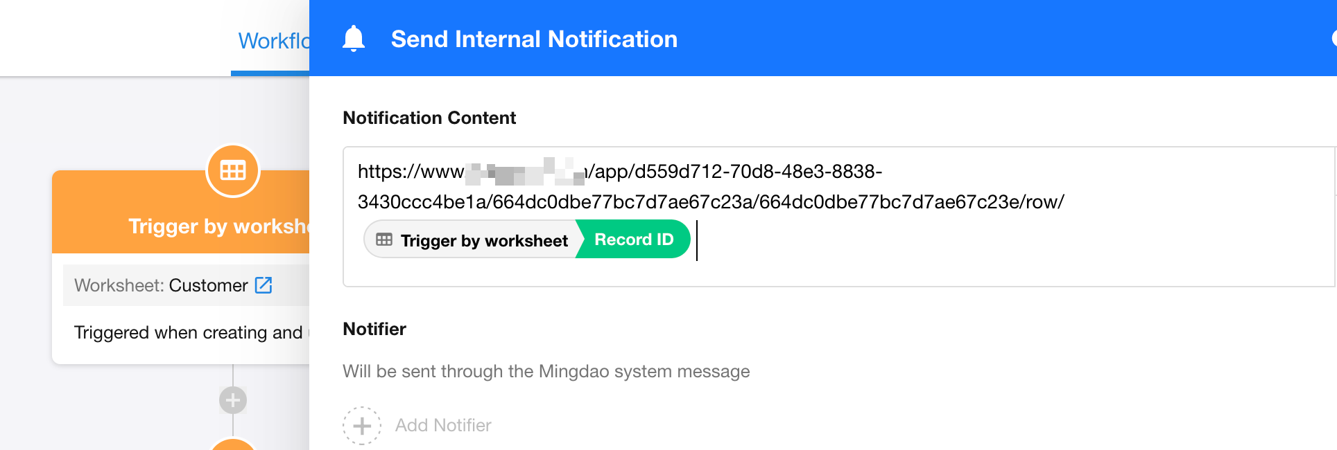Click the Add Notifier label

443,425
